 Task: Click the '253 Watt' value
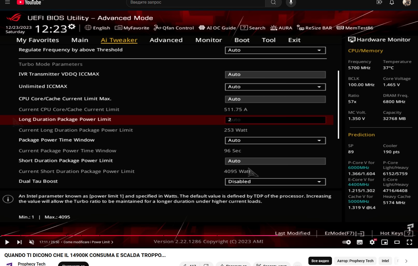pyautogui.click(x=236, y=130)
